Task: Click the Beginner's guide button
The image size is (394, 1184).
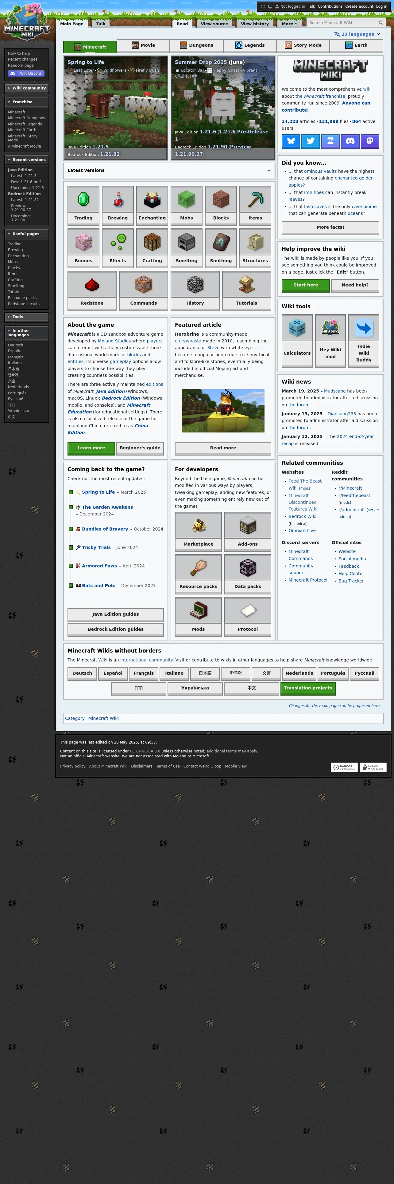Action: (x=140, y=448)
